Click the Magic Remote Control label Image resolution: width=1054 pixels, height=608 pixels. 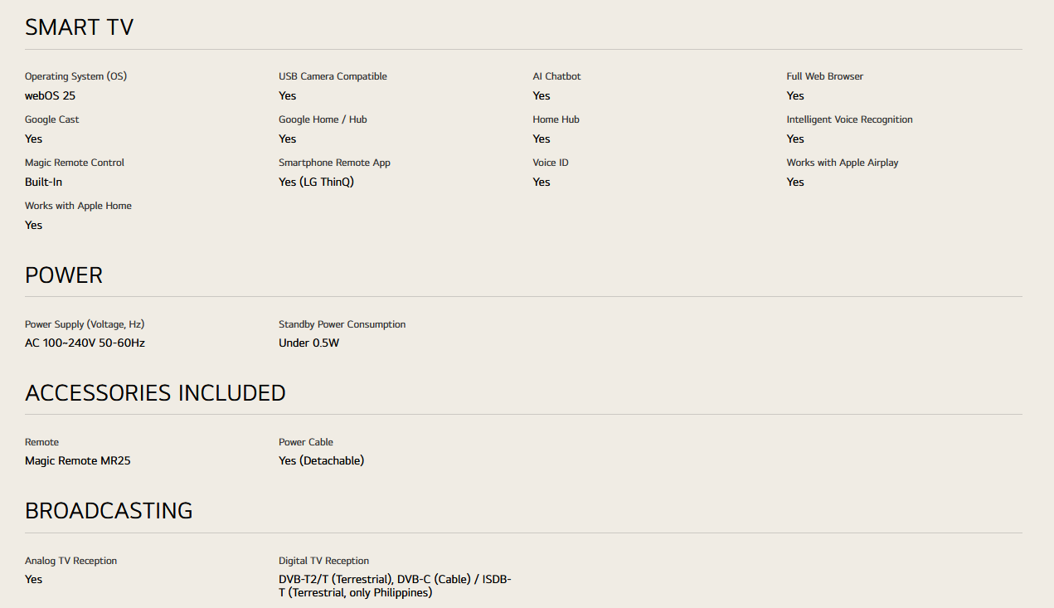pyautogui.click(x=75, y=163)
